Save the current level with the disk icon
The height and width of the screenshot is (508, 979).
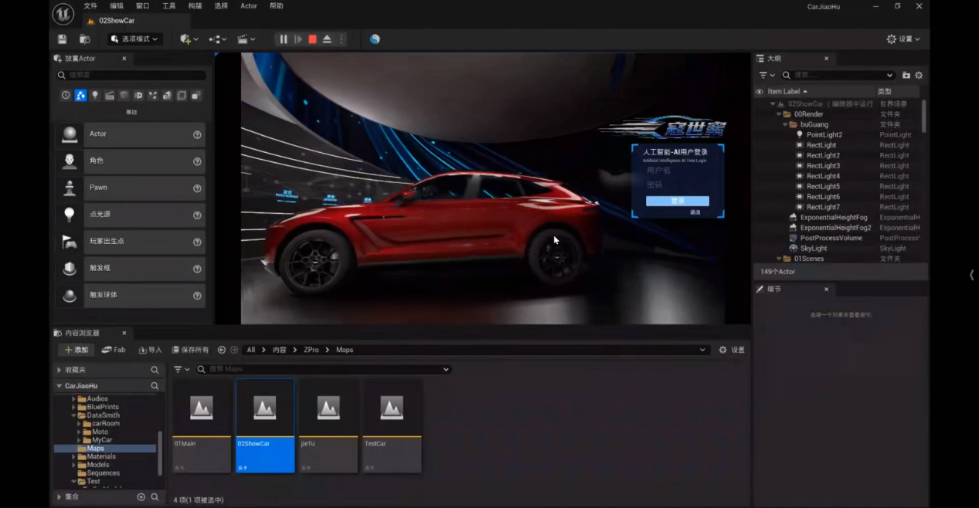click(x=63, y=39)
